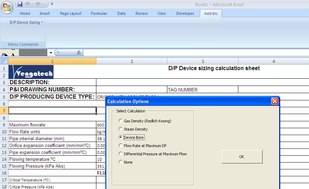Screen dimensions: 309x189
Task: Select Gas Density (Redlich Kwong) option
Action: [x=120, y=121]
